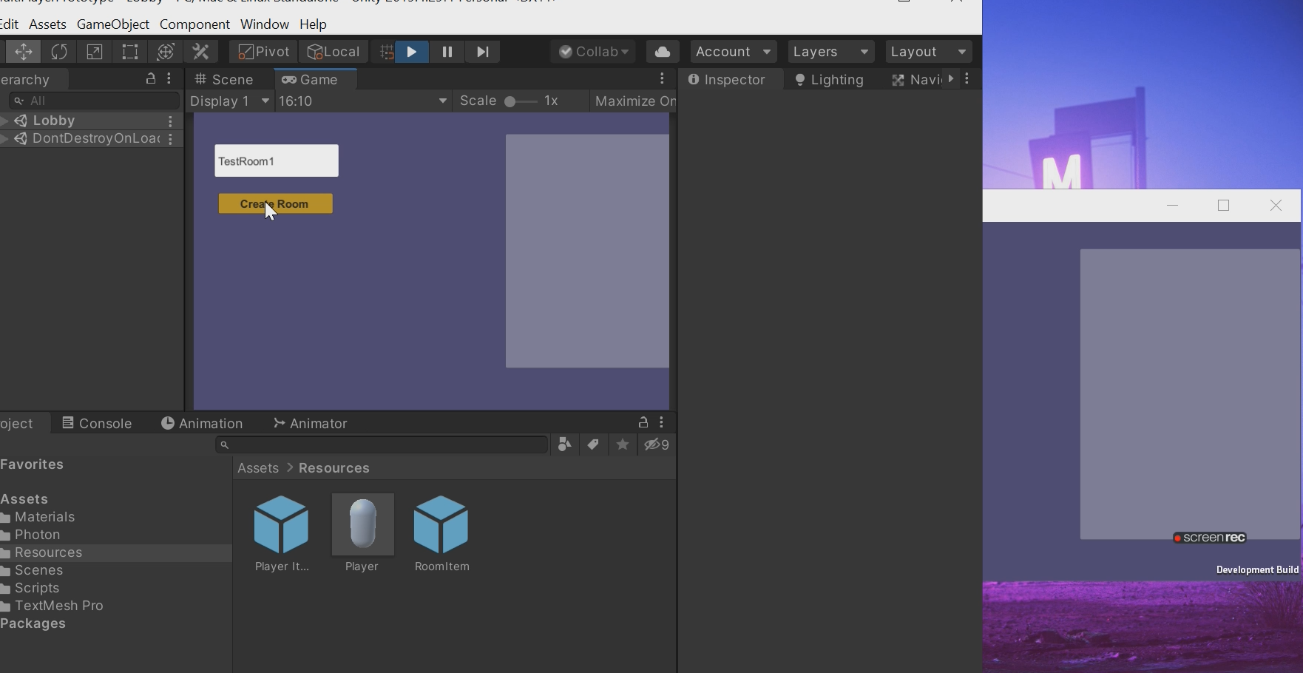Viewport: 1303px width, 673px height.
Task: Step one frame forward
Action: click(483, 52)
